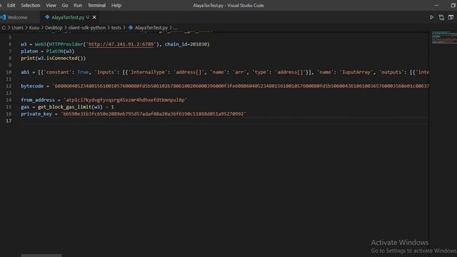Click the tests breadcrumb segment
The image size is (457, 257).
point(116,28)
